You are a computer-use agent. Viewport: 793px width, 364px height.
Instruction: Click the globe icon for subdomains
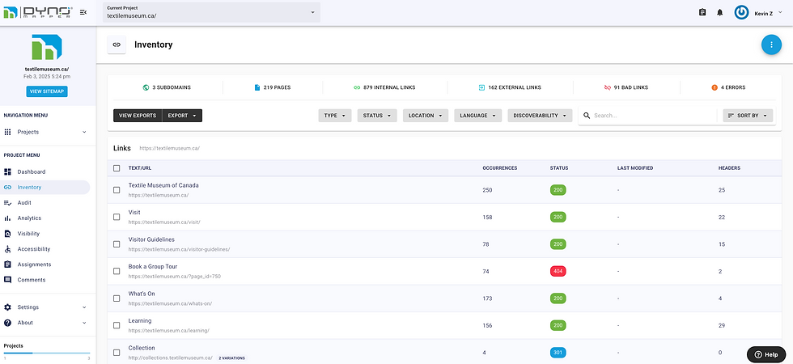click(146, 87)
